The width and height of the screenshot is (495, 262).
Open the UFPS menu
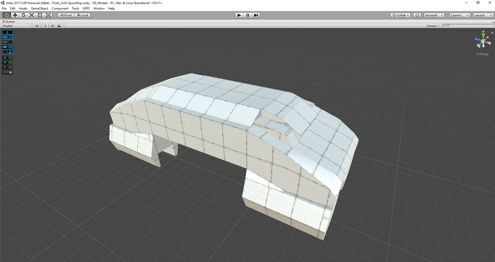(86, 8)
